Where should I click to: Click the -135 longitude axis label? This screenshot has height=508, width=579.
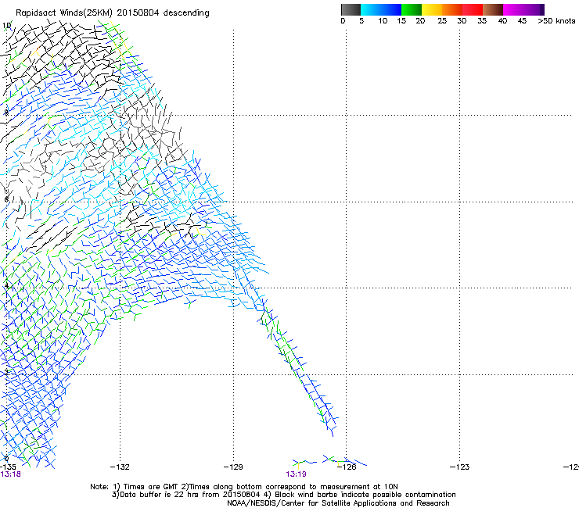[8, 467]
